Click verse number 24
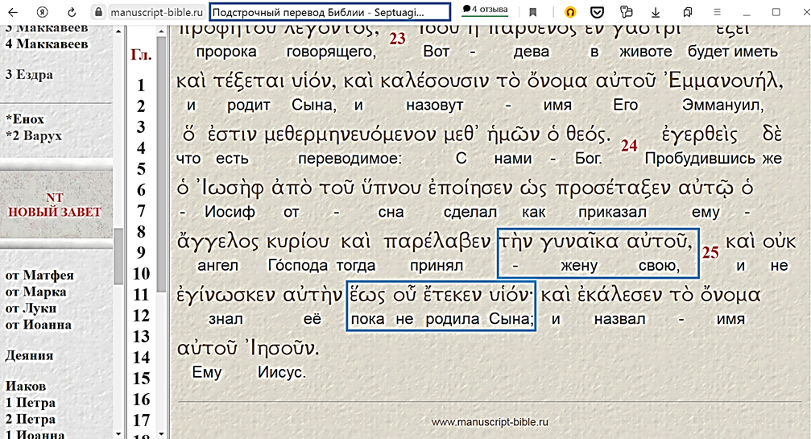 coord(629,146)
